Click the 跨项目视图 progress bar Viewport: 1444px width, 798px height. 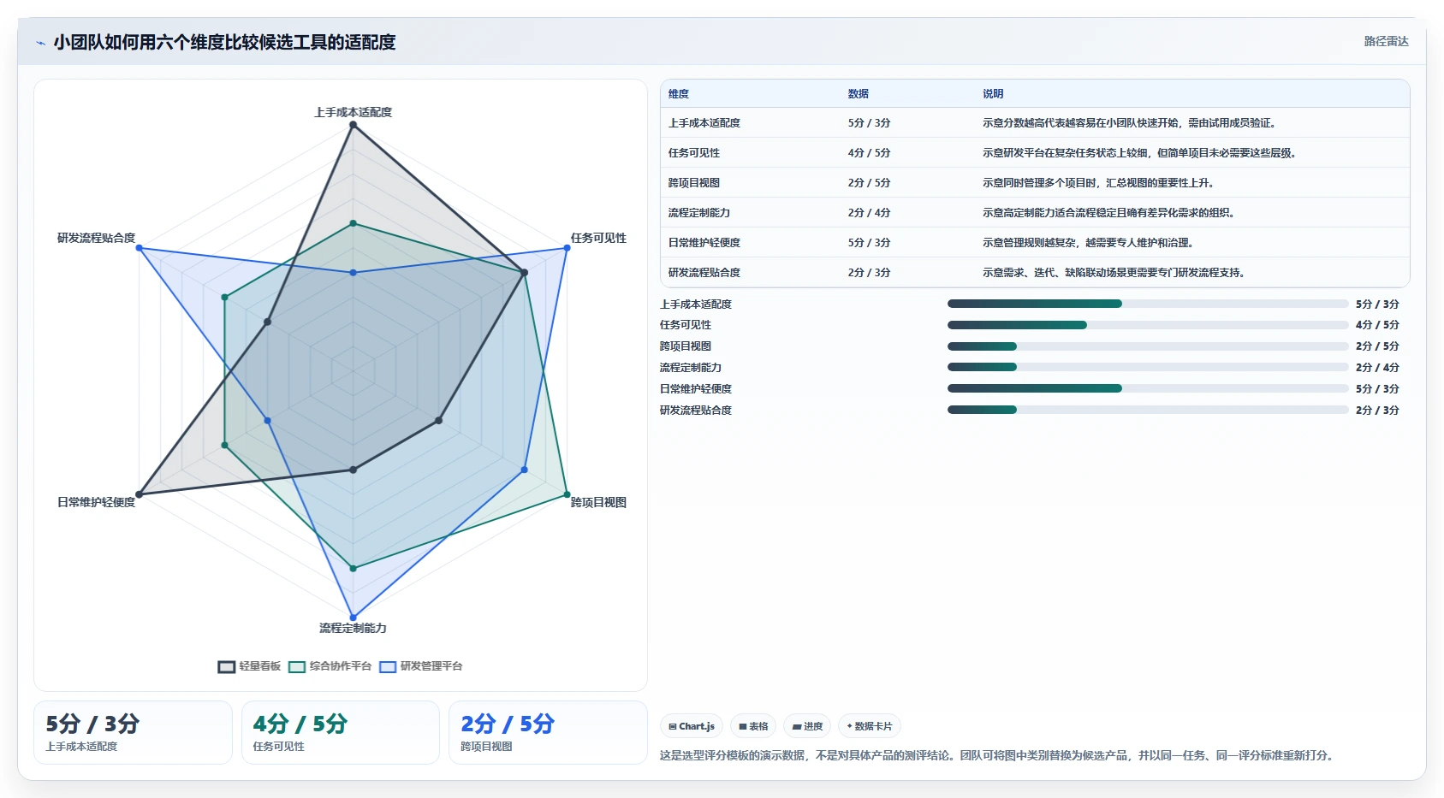(x=1148, y=346)
